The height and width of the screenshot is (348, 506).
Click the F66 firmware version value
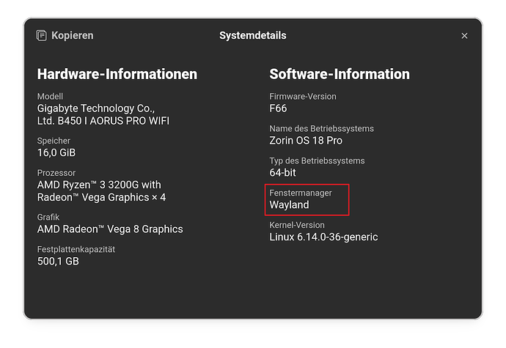pyautogui.click(x=279, y=108)
